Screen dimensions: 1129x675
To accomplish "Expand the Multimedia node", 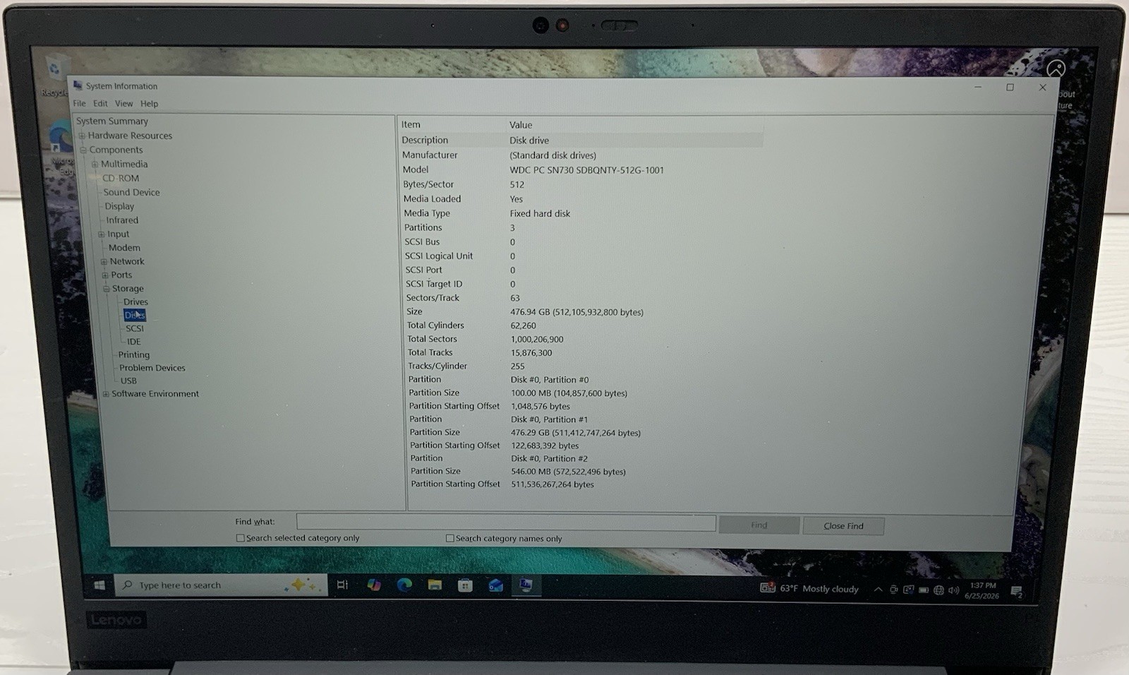I will [95, 164].
